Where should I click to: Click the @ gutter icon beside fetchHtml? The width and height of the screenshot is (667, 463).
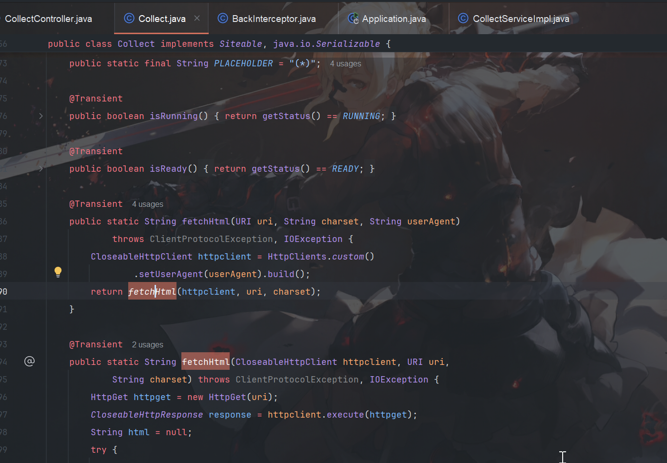coord(29,362)
